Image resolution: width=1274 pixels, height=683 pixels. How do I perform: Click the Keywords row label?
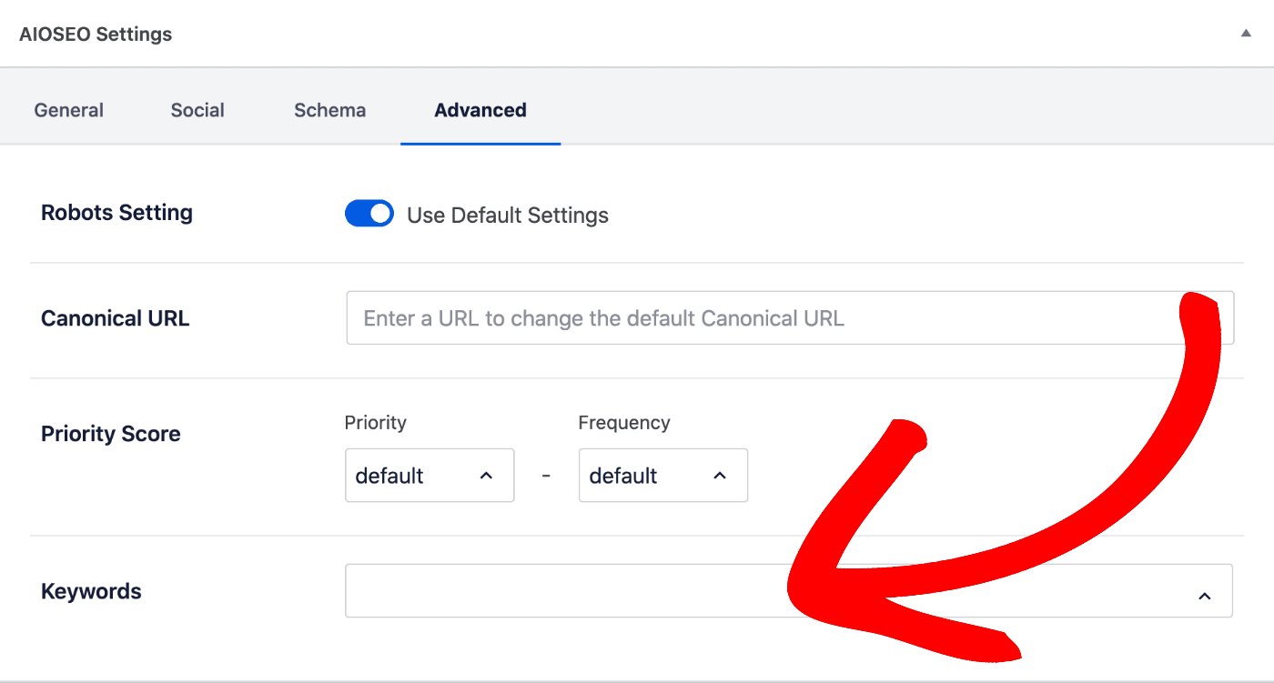(91, 591)
